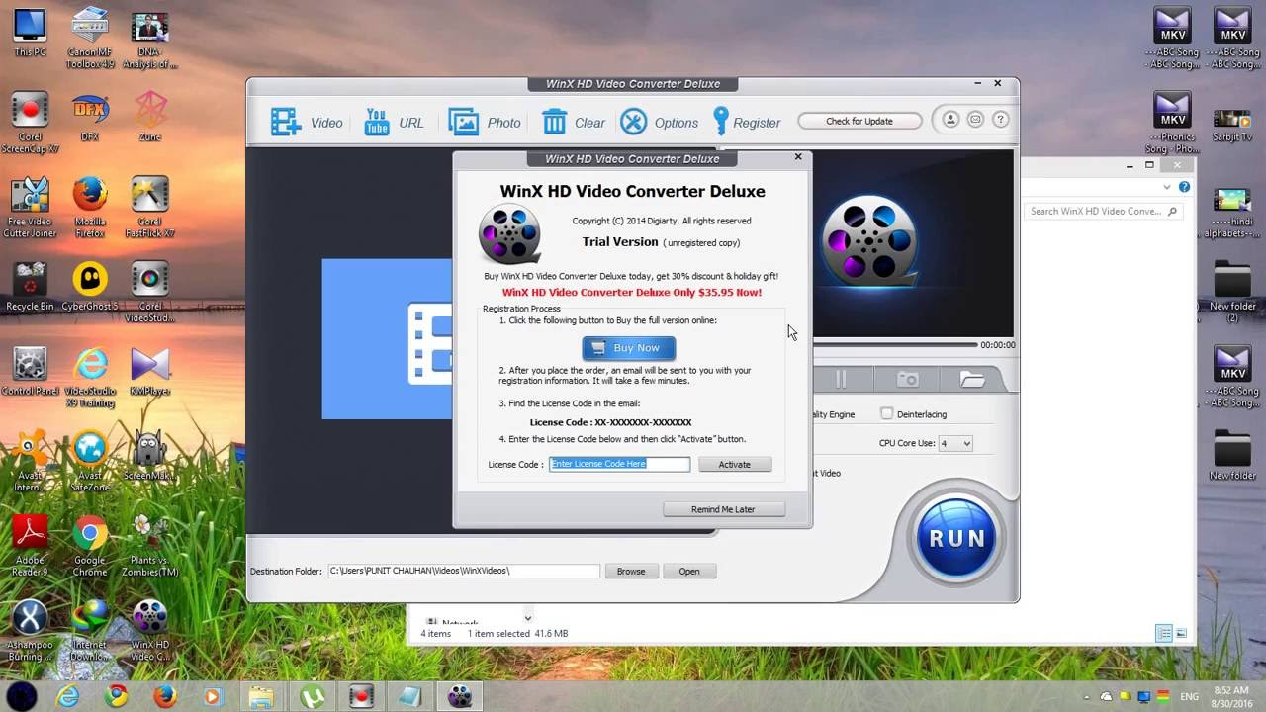Take a snapshot with camera icon

[x=907, y=380]
